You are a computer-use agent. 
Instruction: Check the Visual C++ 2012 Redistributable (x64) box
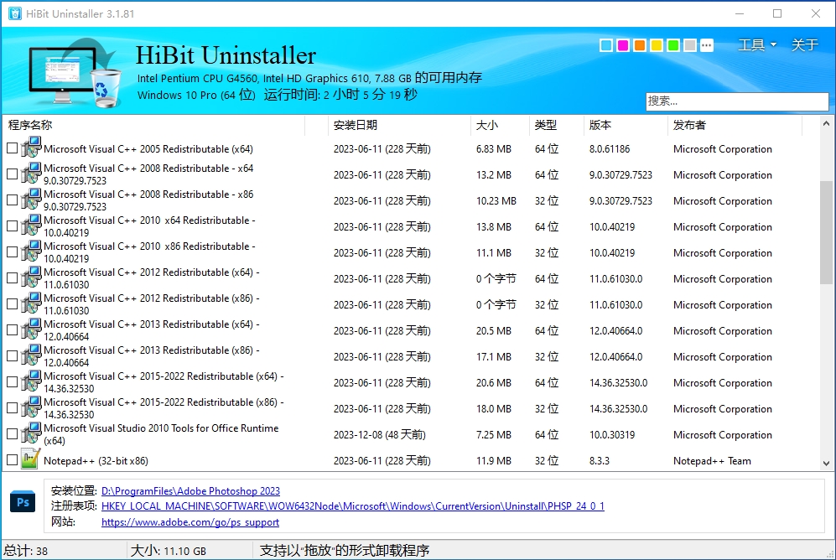coord(12,278)
